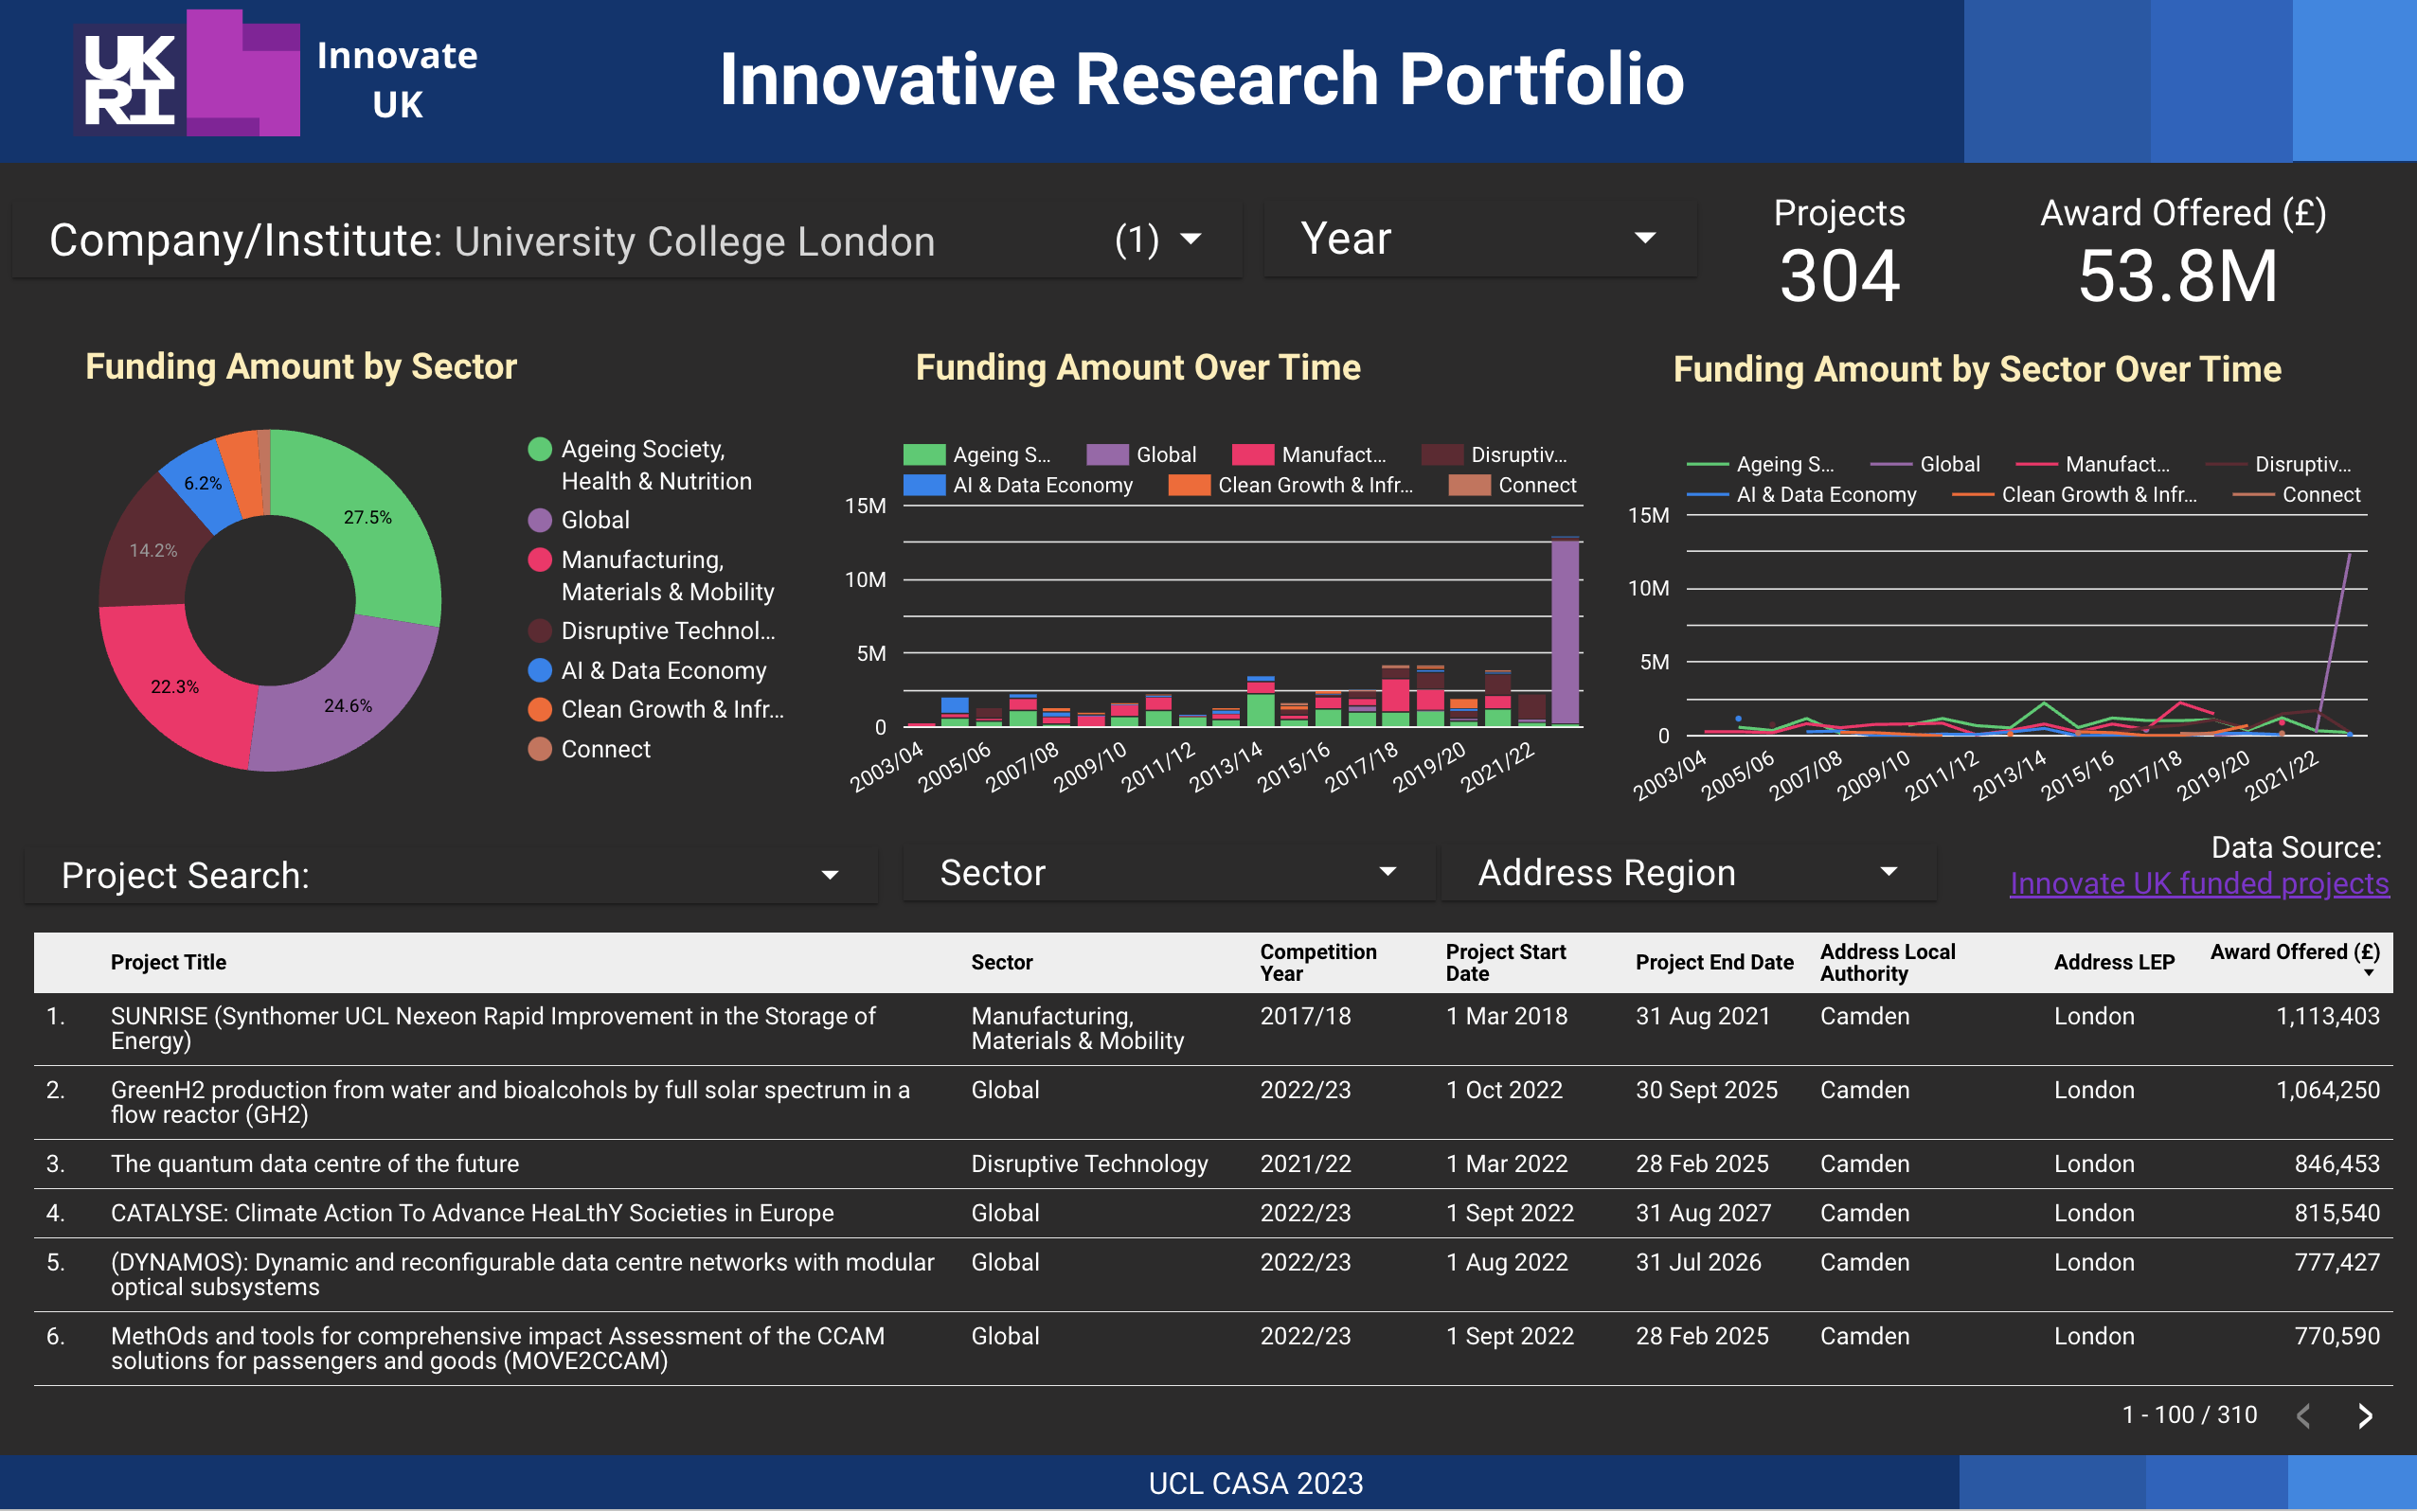Open Innovate UK funded projects link
The image size is (2417, 1511).
pyautogui.click(x=2199, y=883)
